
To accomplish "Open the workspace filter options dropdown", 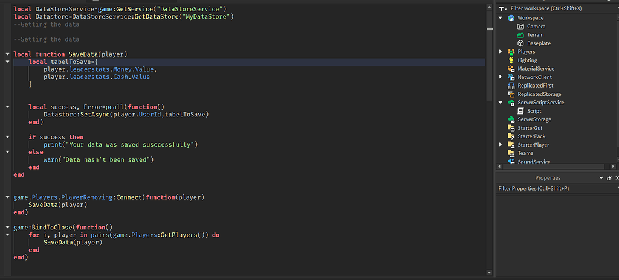I will point(503,8).
